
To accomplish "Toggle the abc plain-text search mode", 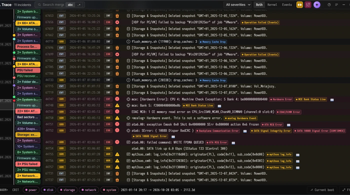I will point(70,5).
